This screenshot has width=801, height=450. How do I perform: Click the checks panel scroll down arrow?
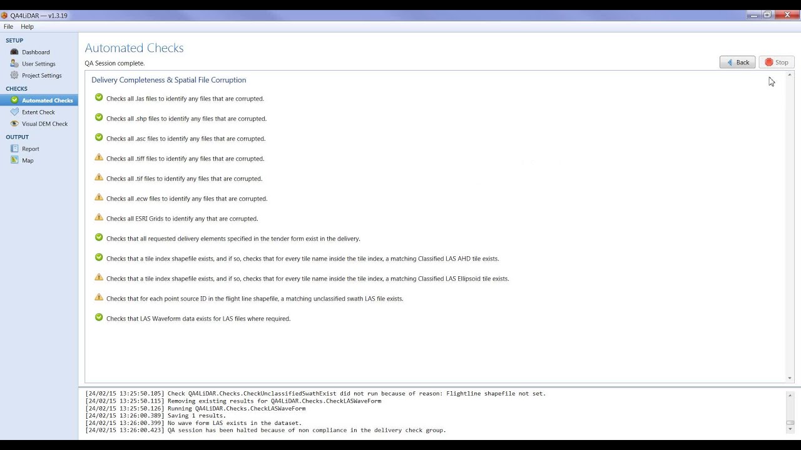(790, 378)
